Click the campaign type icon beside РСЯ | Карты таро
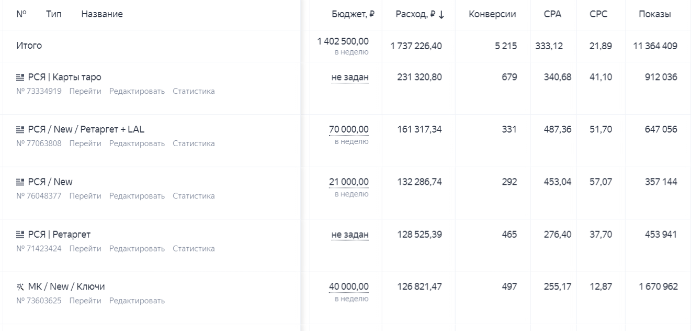This screenshot has width=691, height=331. [20, 78]
